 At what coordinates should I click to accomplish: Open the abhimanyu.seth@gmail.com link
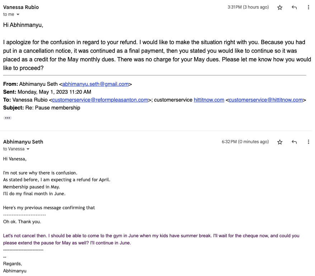click(95, 84)
